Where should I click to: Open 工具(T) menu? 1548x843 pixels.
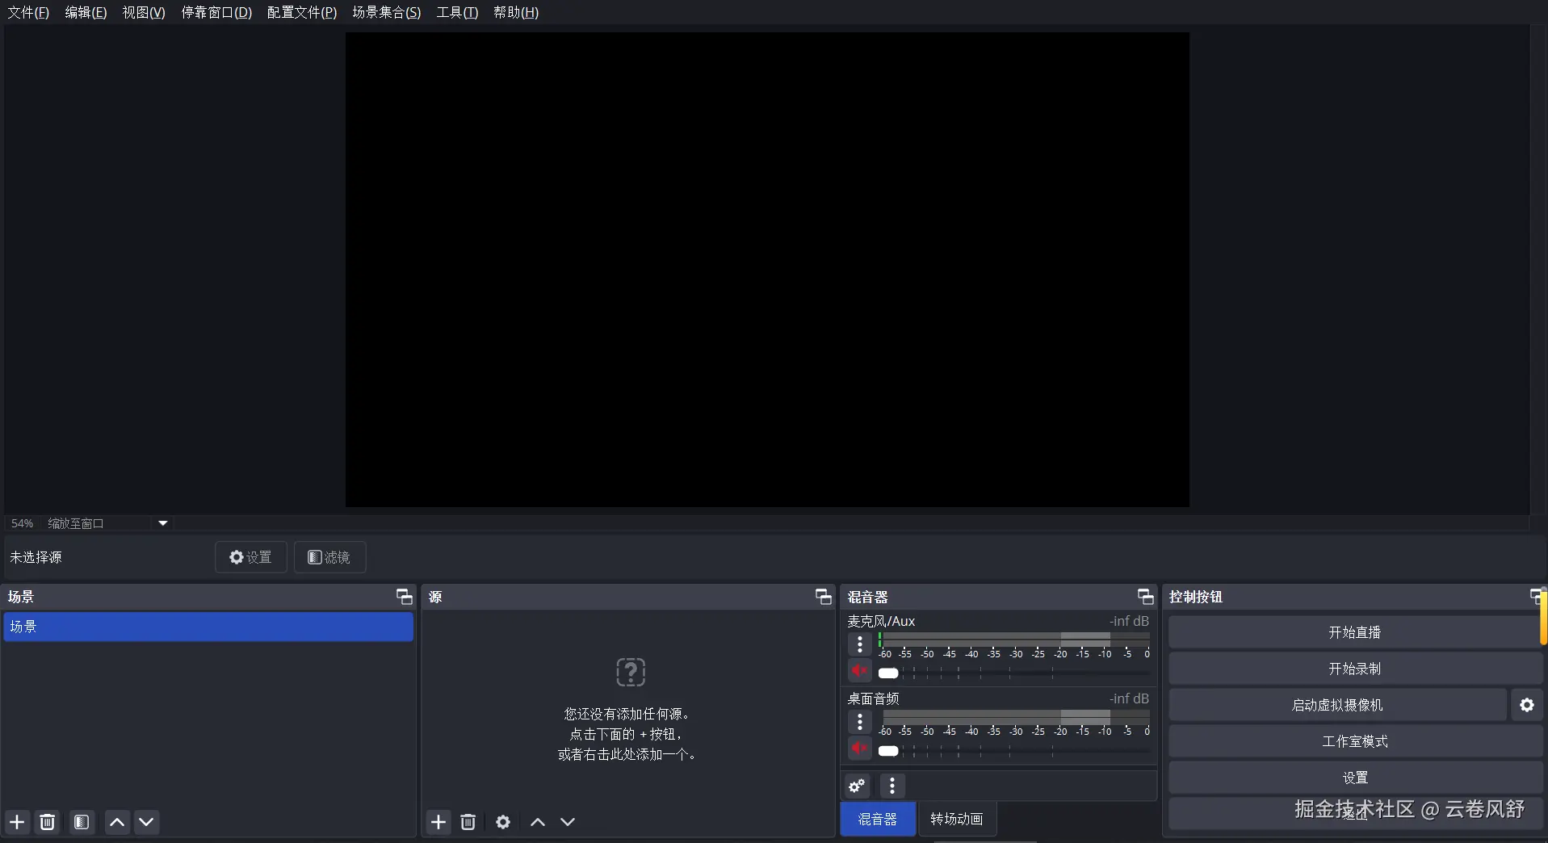(457, 12)
